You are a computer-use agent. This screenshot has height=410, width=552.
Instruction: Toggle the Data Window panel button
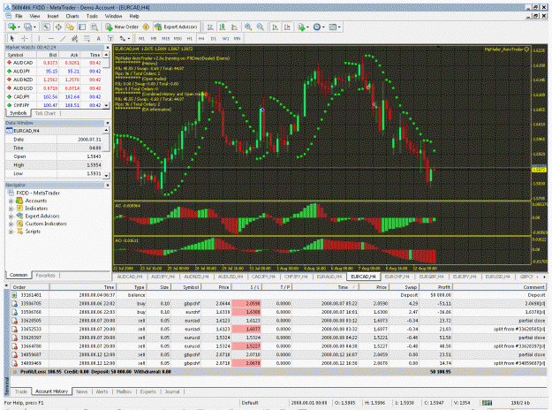tap(58, 27)
